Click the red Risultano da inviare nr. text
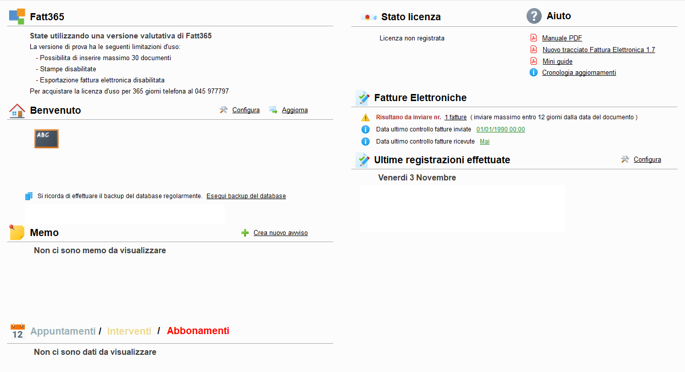 point(409,117)
